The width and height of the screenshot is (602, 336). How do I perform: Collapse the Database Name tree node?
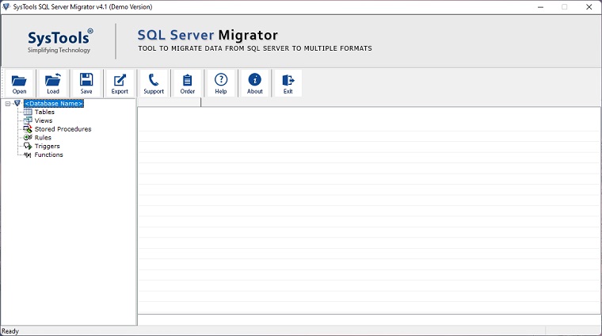tap(8, 104)
